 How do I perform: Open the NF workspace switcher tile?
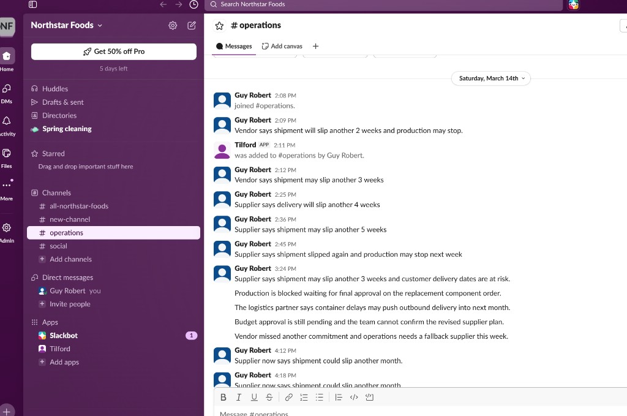[x=7, y=26]
